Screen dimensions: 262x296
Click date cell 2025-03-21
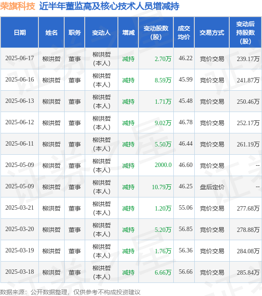[x=20, y=208]
